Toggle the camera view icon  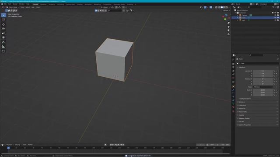click(228, 31)
